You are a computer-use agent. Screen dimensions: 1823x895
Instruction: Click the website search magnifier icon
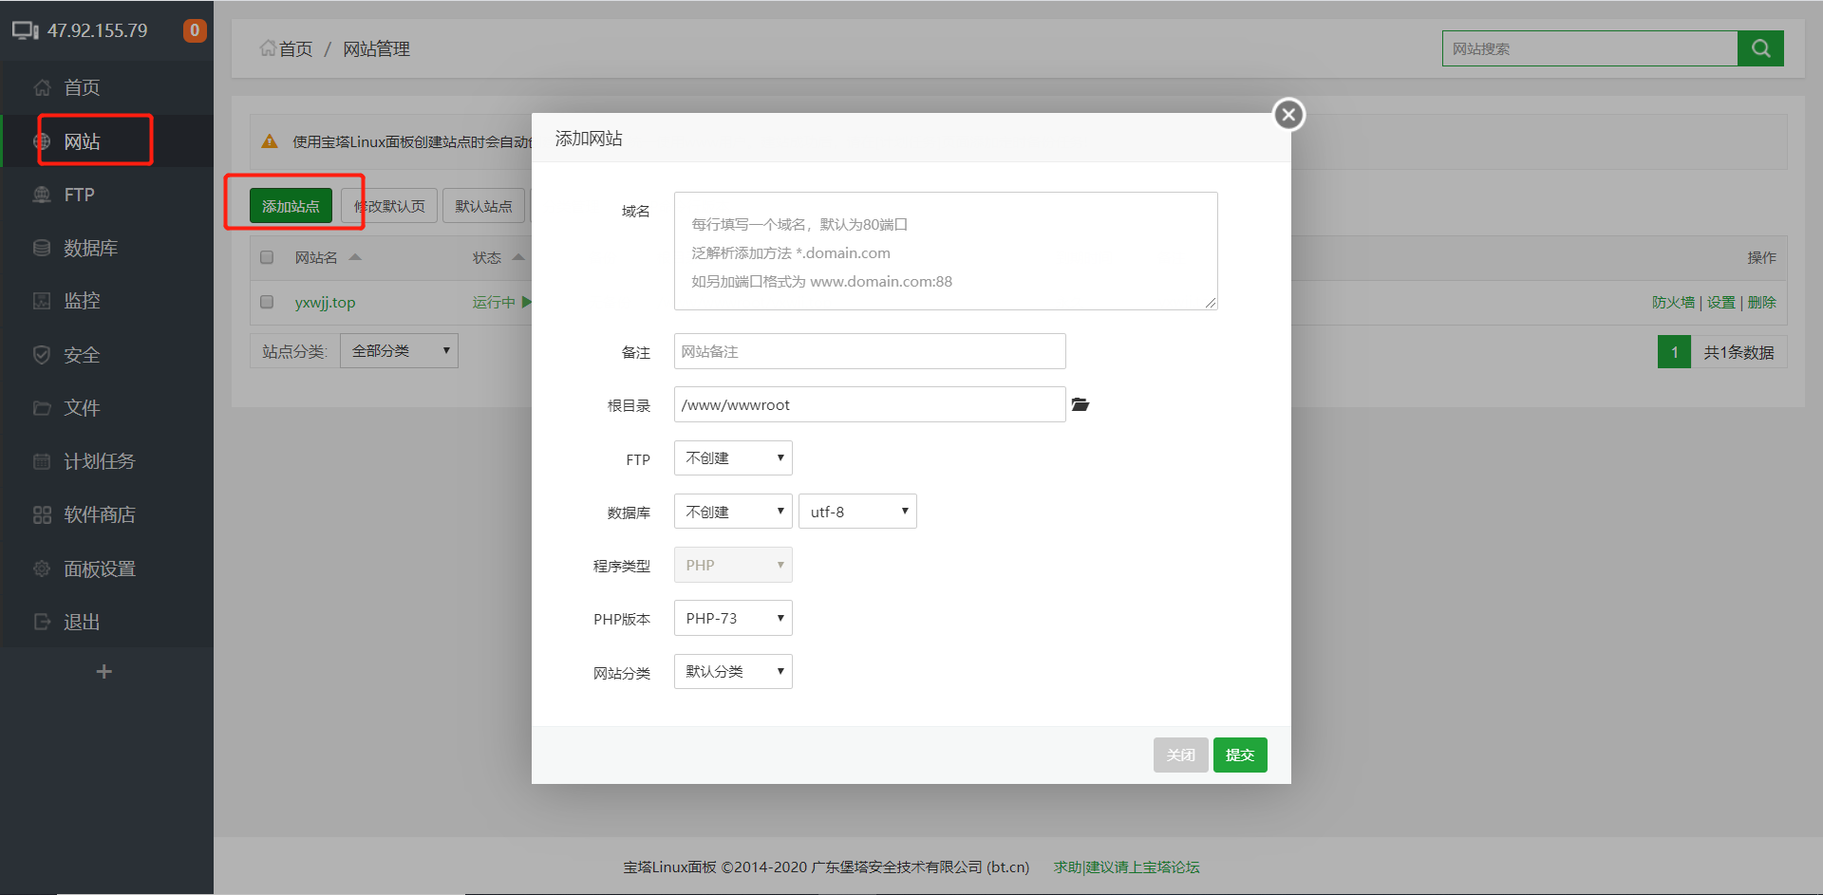1760,47
